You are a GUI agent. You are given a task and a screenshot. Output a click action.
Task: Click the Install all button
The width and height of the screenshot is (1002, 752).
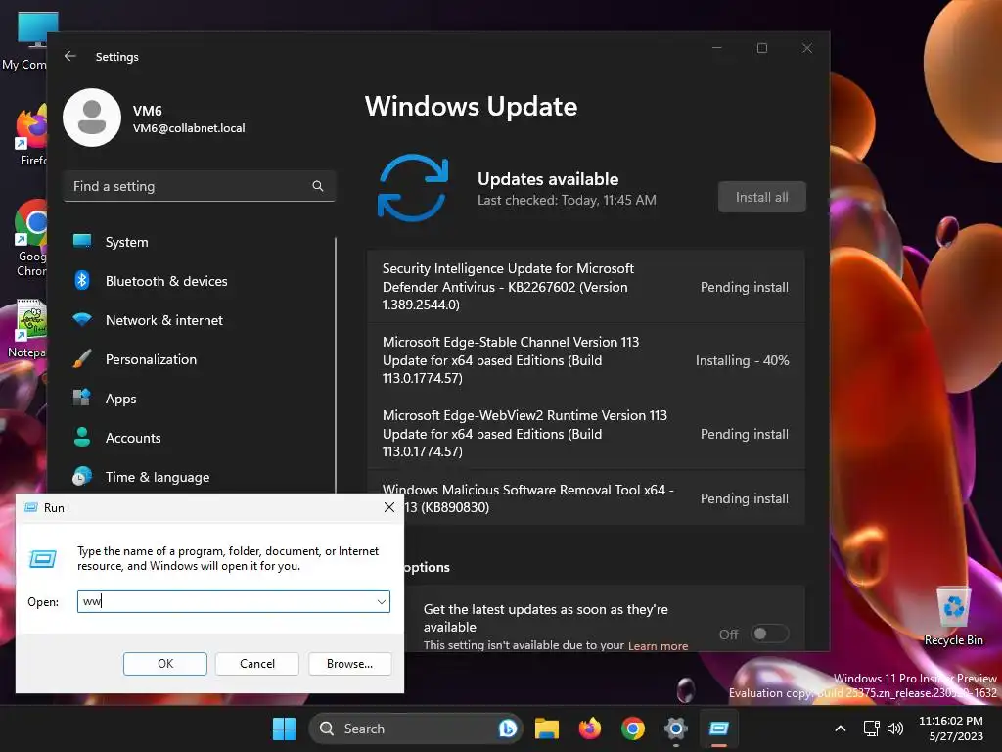(x=761, y=197)
